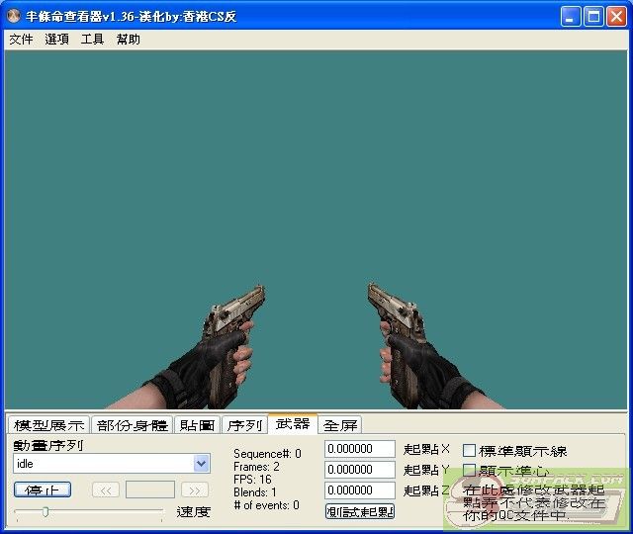Click the 'FPS: 16' text
The image size is (633, 534).
click(x=252, y=480)
